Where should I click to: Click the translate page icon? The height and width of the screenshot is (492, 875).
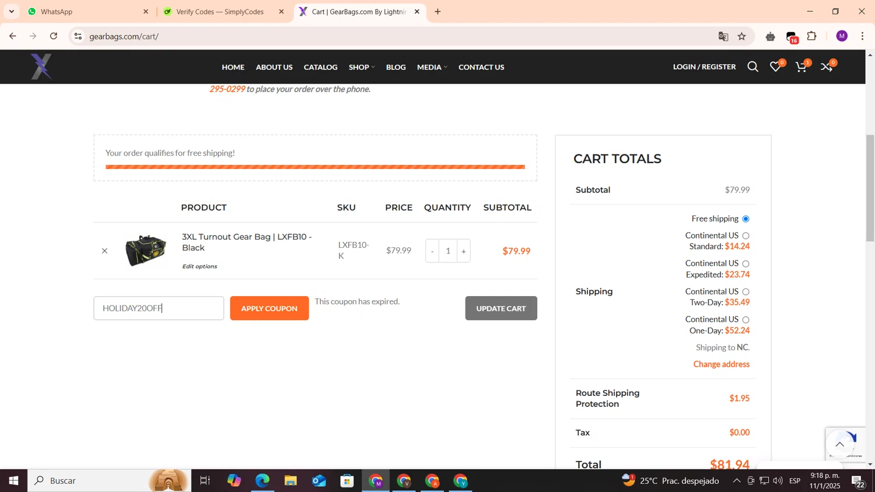click(x=723, y=36)
